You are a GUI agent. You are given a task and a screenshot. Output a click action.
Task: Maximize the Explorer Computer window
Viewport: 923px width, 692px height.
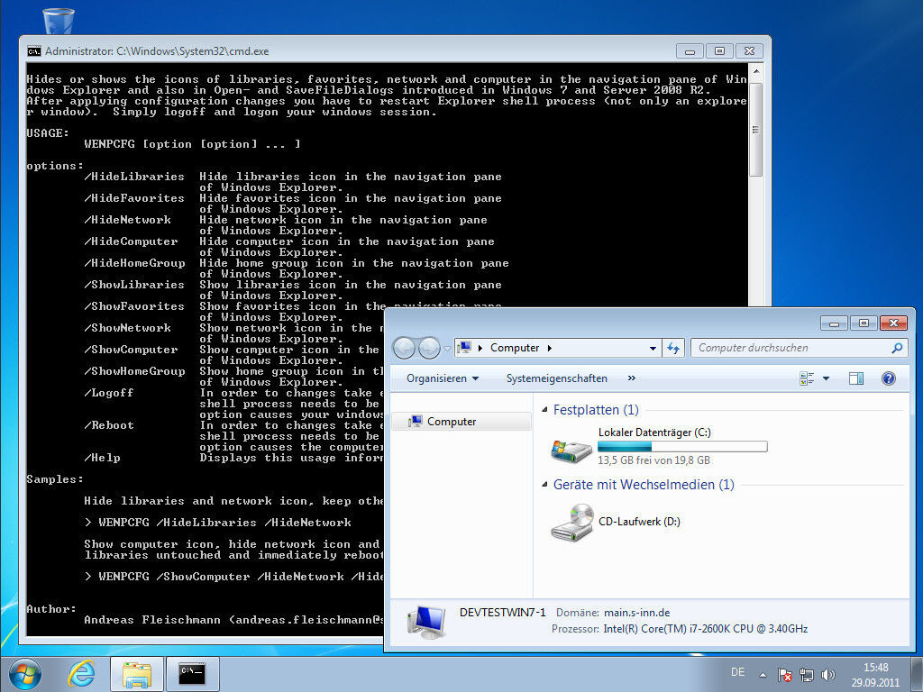(x=864, y=323)
